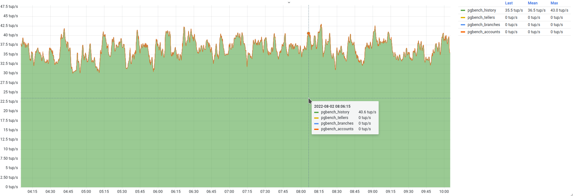The height and width of the screenshot is (196, 573).
Task: Toggle the pgbench_tellers series label in the legend
Action: pyautogui.click(x=481, y=18)
